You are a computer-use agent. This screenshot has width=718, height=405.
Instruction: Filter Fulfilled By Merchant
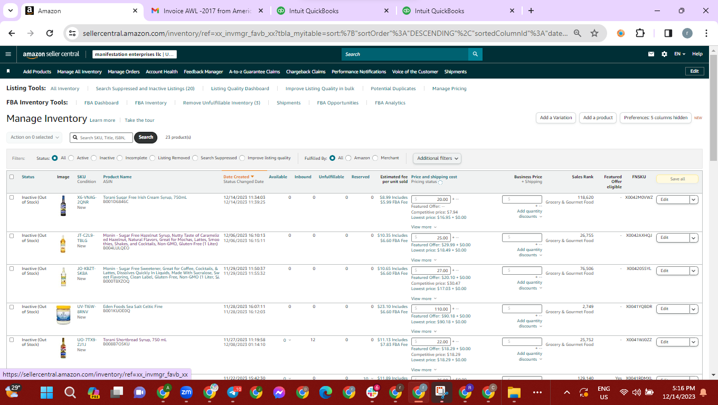coord(375,158)
